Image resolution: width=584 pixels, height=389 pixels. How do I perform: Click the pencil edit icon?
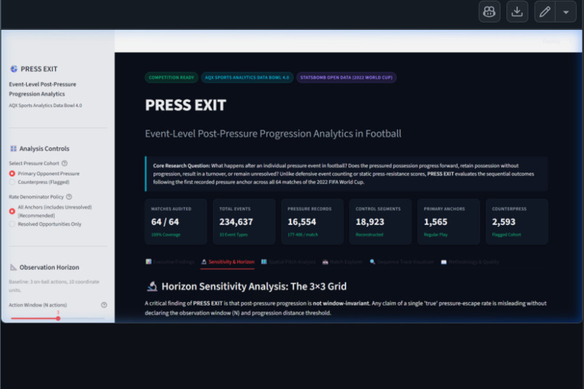pyautogui.click(x=545, y=12)
